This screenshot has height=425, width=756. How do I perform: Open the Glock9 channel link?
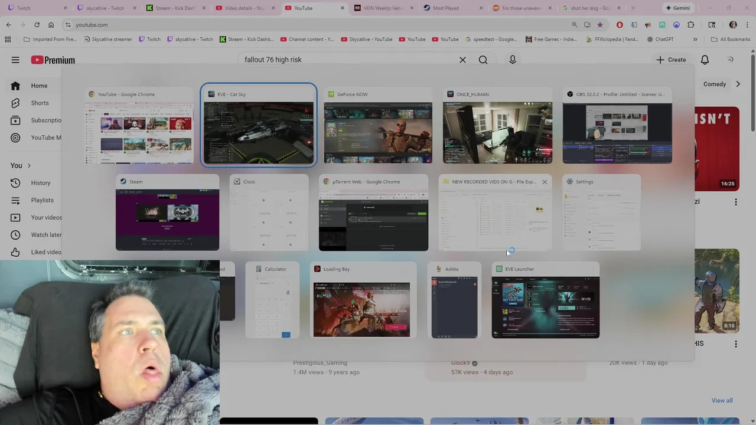461,363
